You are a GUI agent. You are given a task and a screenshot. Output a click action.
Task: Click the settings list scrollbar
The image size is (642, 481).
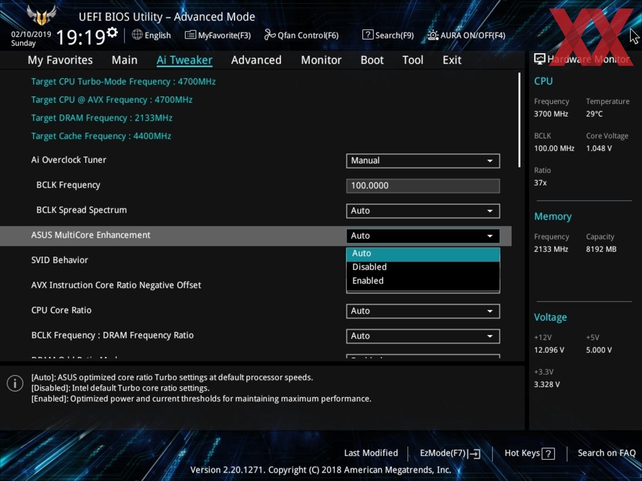519,120
